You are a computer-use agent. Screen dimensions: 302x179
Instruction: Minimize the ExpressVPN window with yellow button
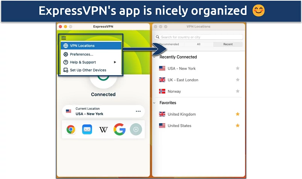pos(66,27)
